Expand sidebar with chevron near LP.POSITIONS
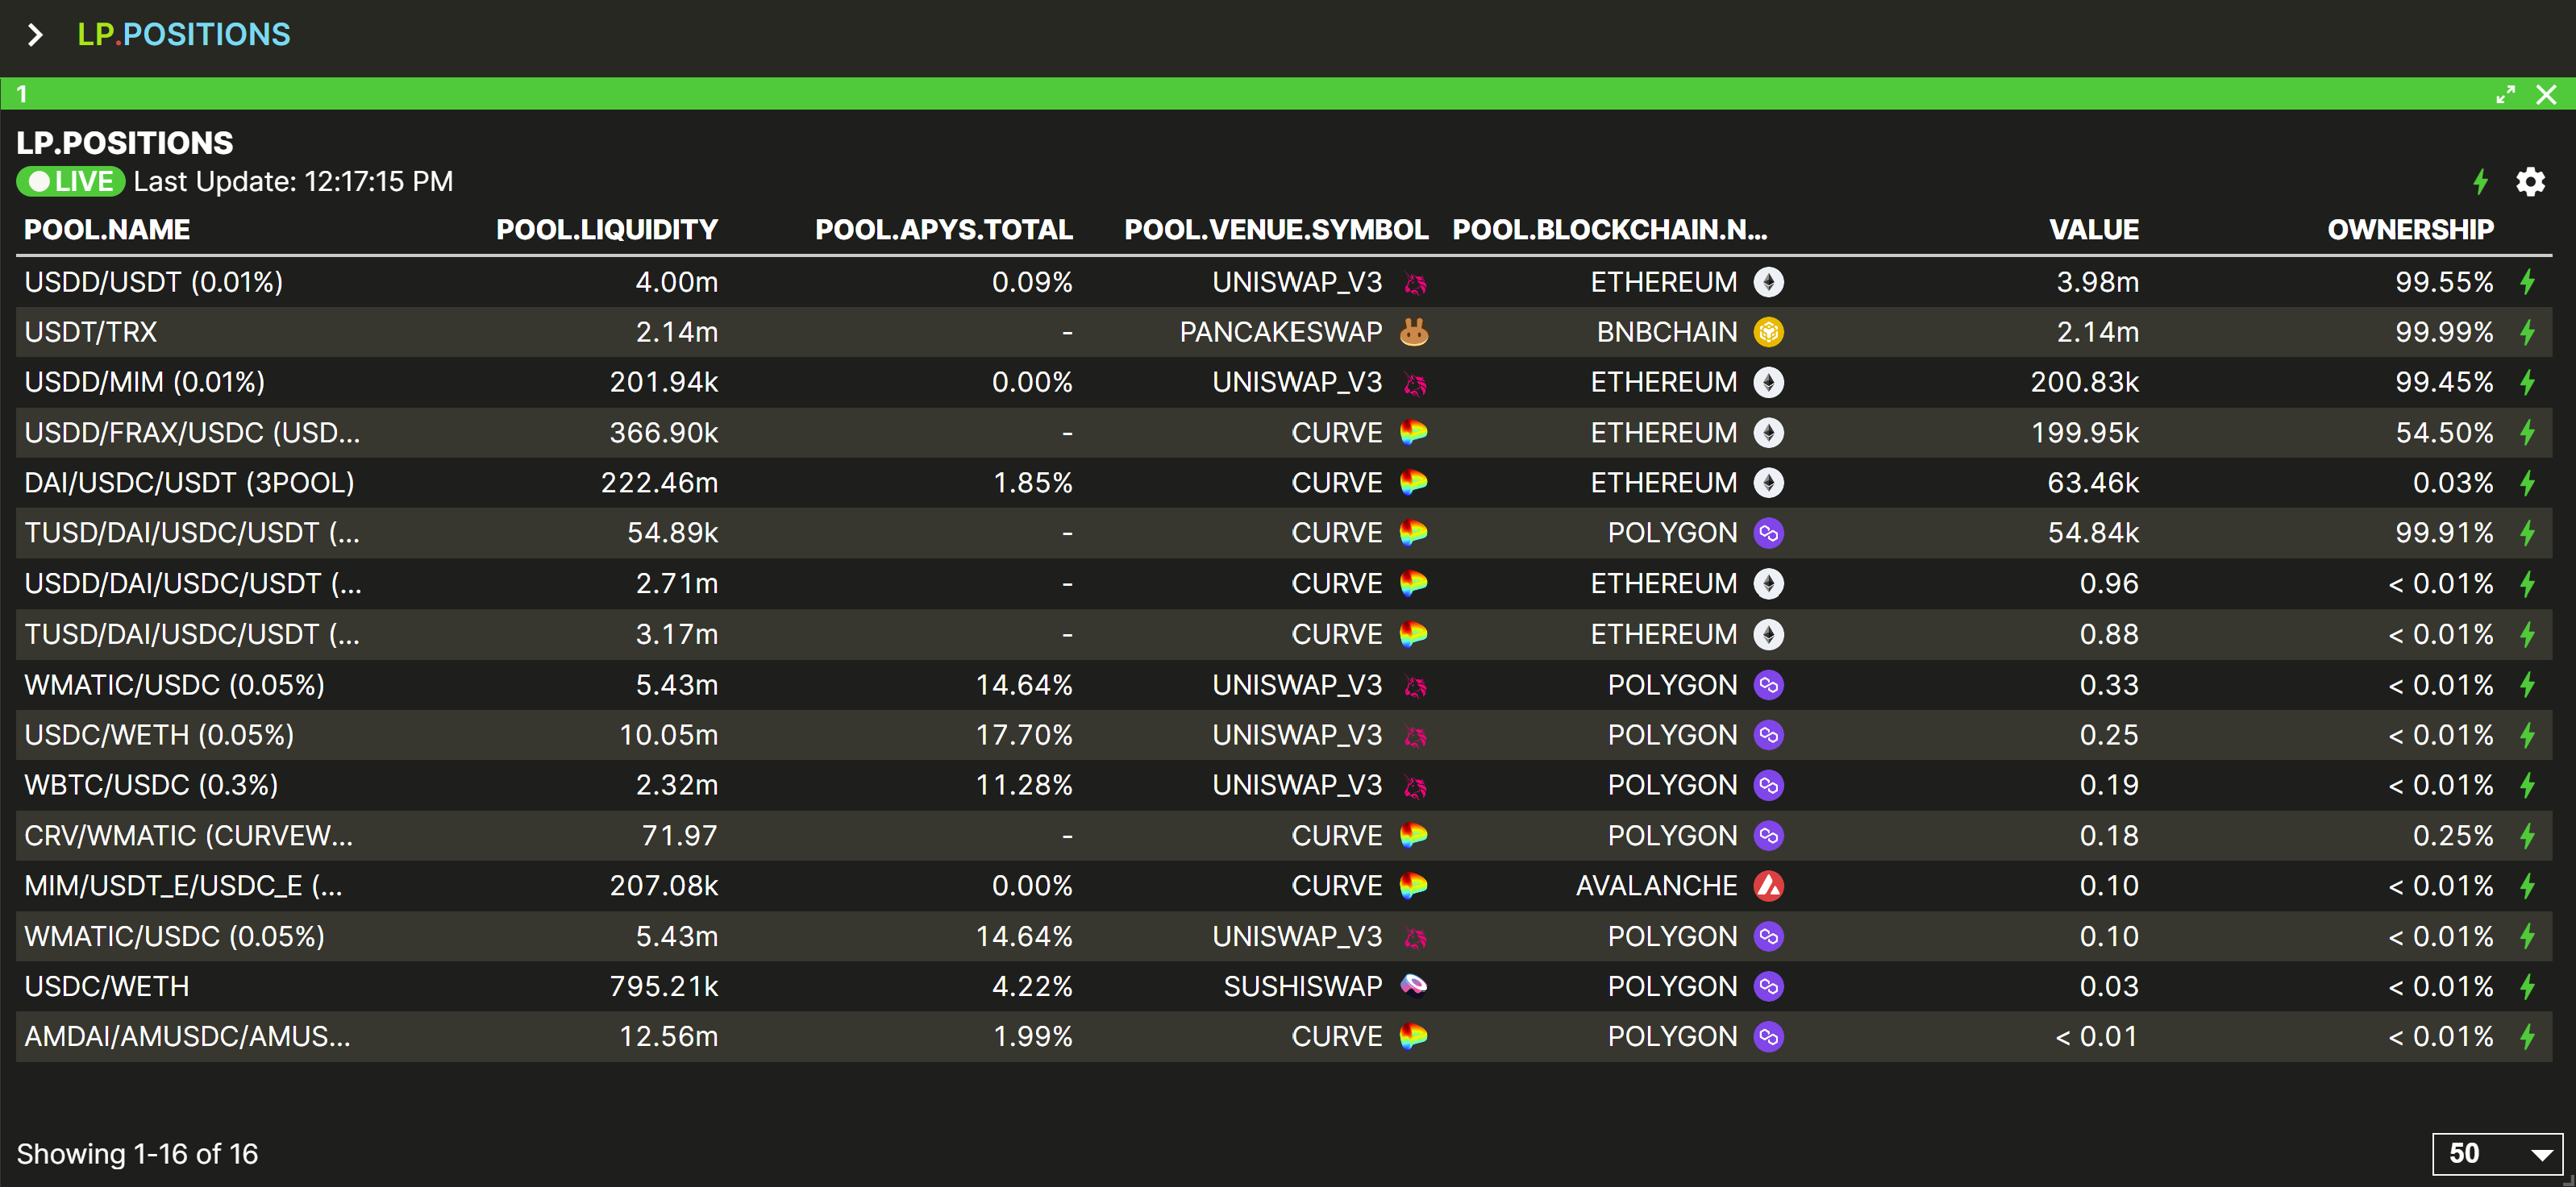The height and width of the screenshot is (1187, 2576). tap(35, 35)
